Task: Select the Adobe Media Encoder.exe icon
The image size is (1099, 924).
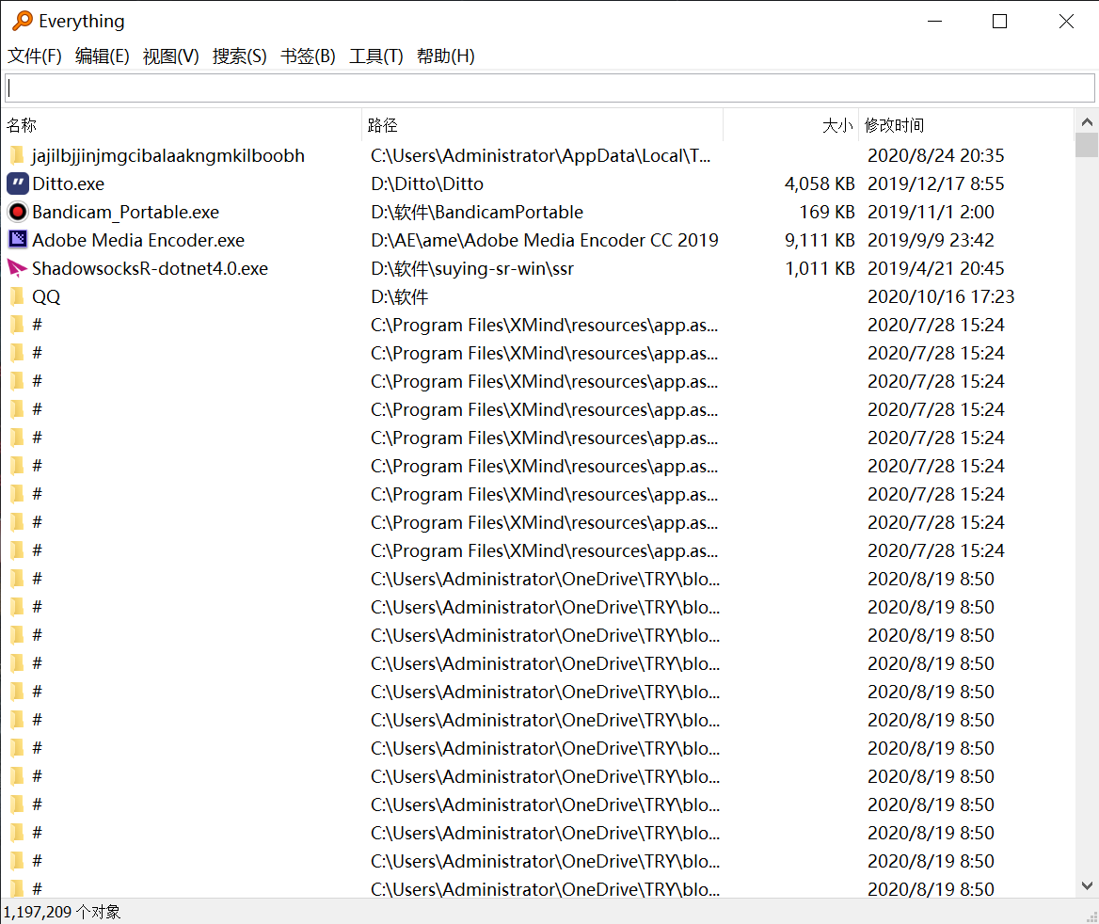Action: (x=18, y=240)
